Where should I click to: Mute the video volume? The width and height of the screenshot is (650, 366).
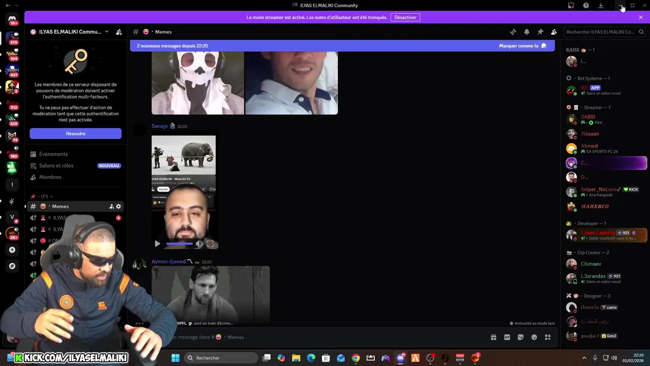point(199,244)
